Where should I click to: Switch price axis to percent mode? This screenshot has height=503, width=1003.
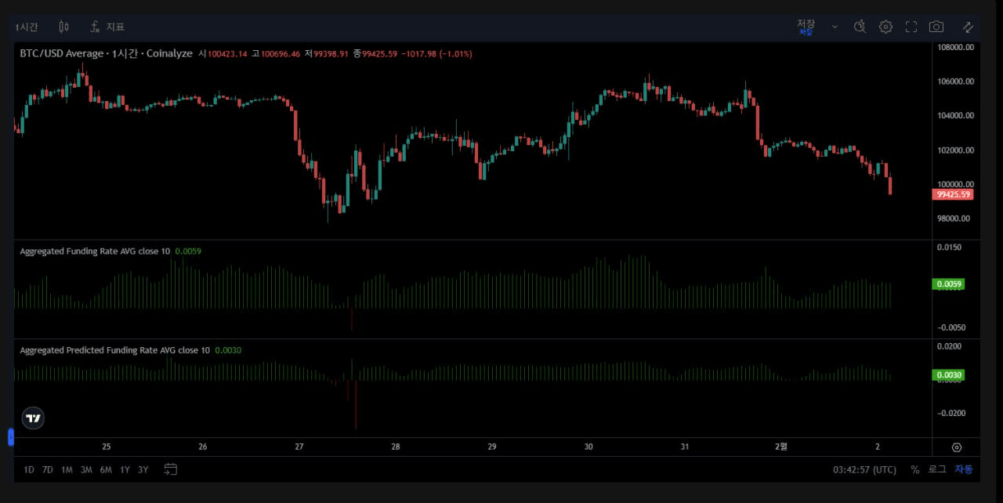914,469
